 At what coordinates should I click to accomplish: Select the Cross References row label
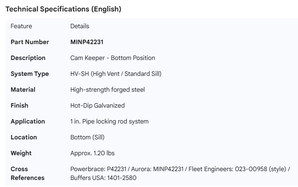(27, 173)
